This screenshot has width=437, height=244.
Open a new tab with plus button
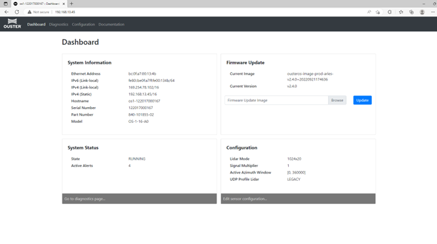point(71,4)
